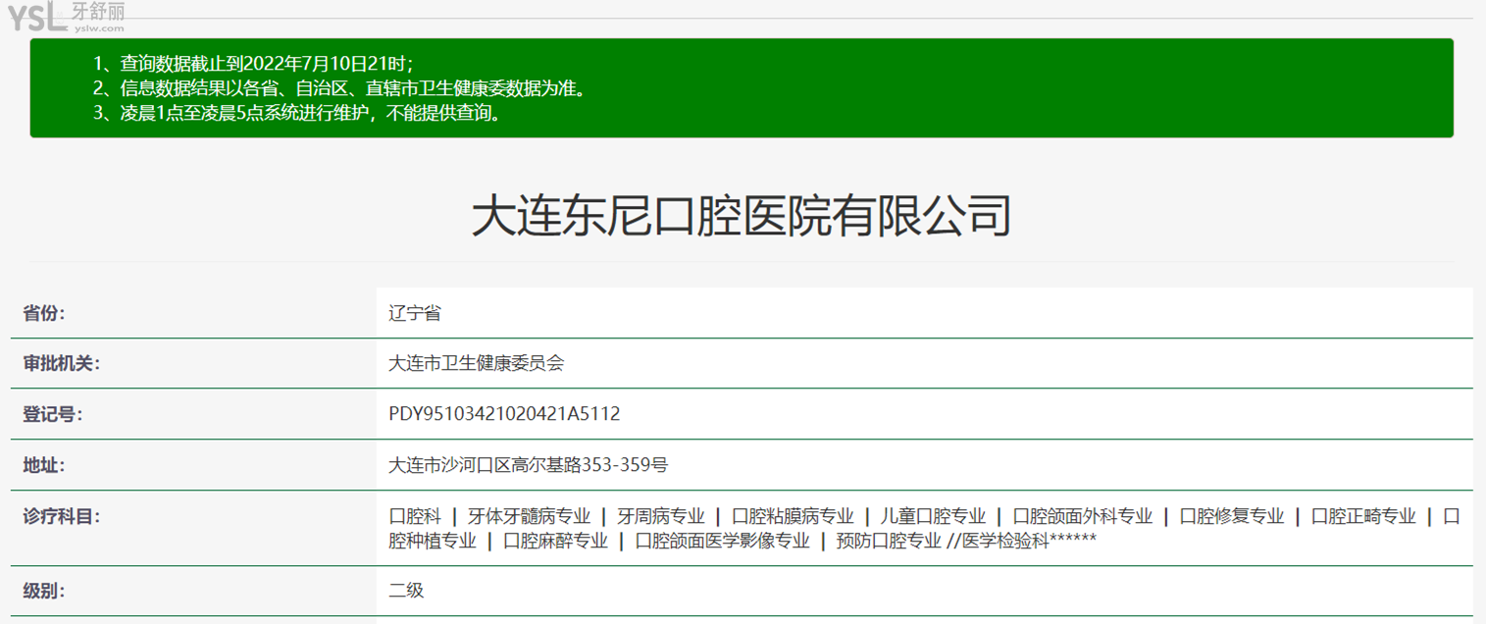Click 预防口腔专业 //医学检验科 text
This screenshot has width=1486, height=624.
(x=943, y=541)
